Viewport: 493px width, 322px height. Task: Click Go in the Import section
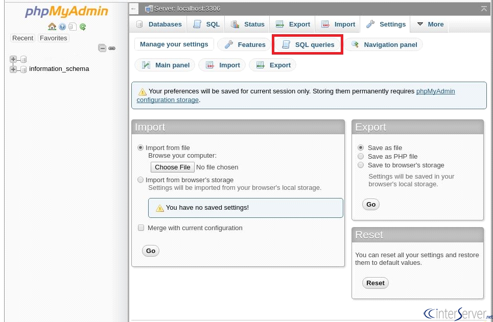[151, 251]
